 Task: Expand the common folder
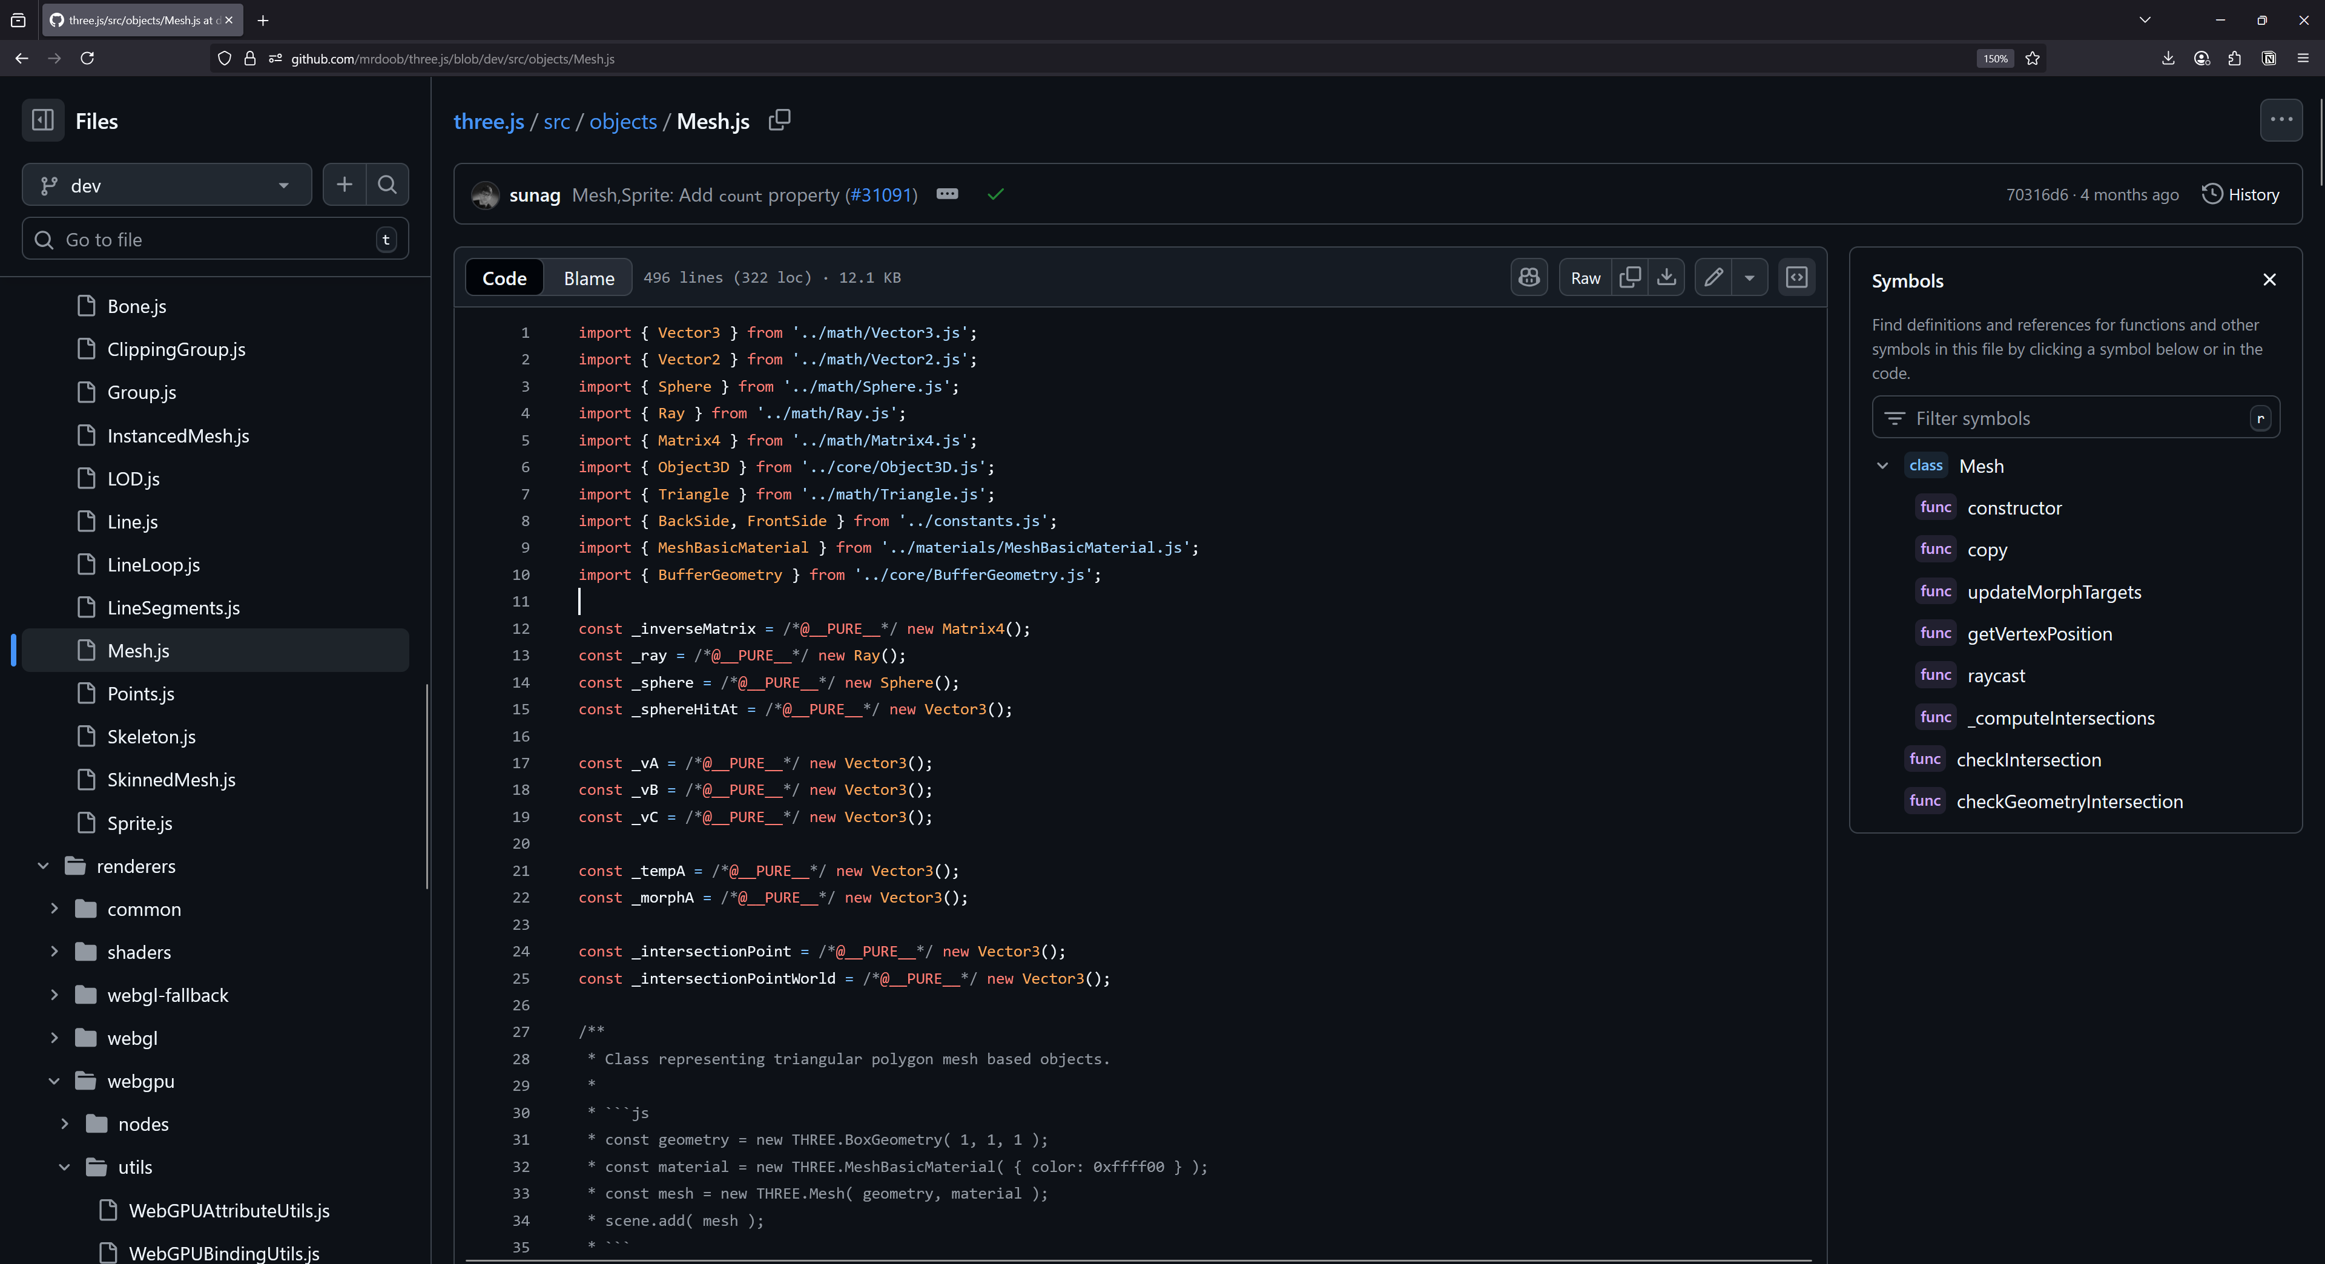click(x=53, y=909)
